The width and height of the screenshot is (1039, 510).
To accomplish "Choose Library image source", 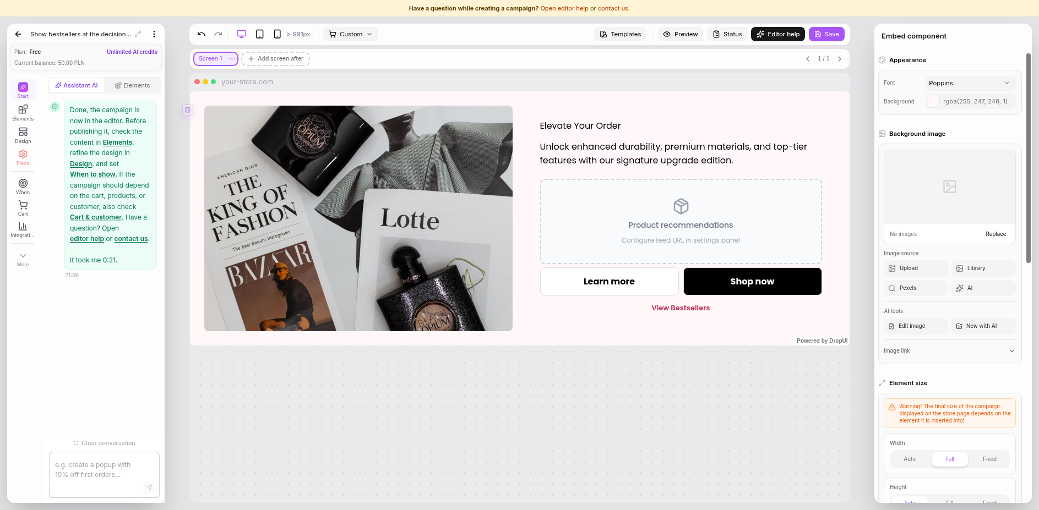I will tap(983, 268).
